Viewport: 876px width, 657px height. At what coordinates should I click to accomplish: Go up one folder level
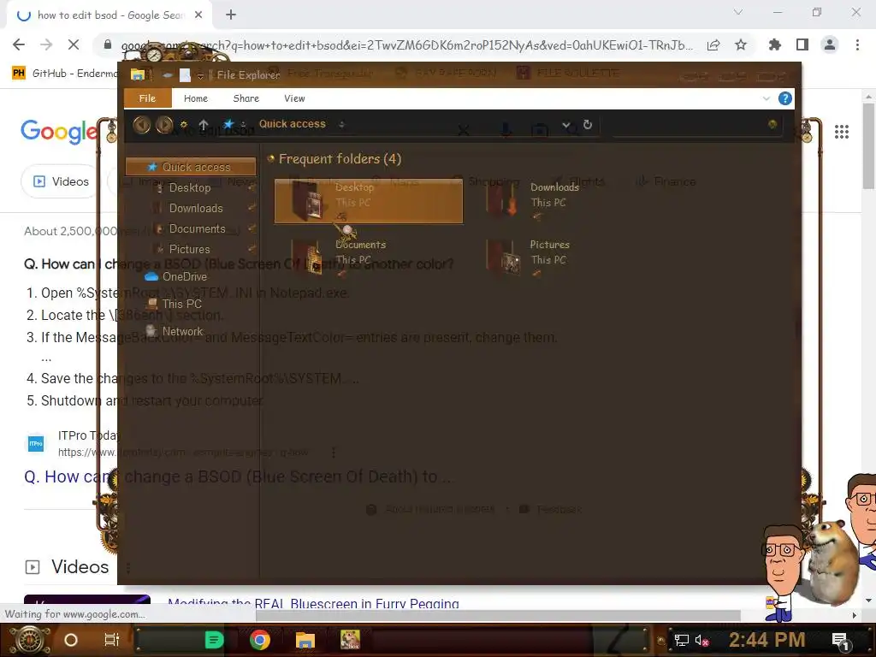[204, 125]
